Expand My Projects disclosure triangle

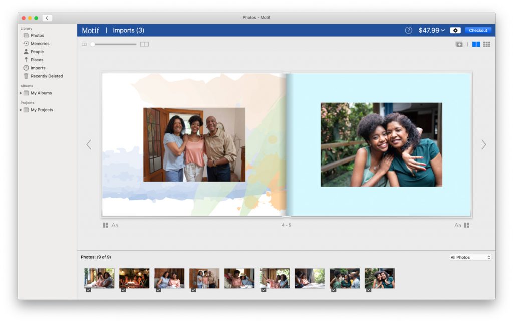[x=21, y=110]
